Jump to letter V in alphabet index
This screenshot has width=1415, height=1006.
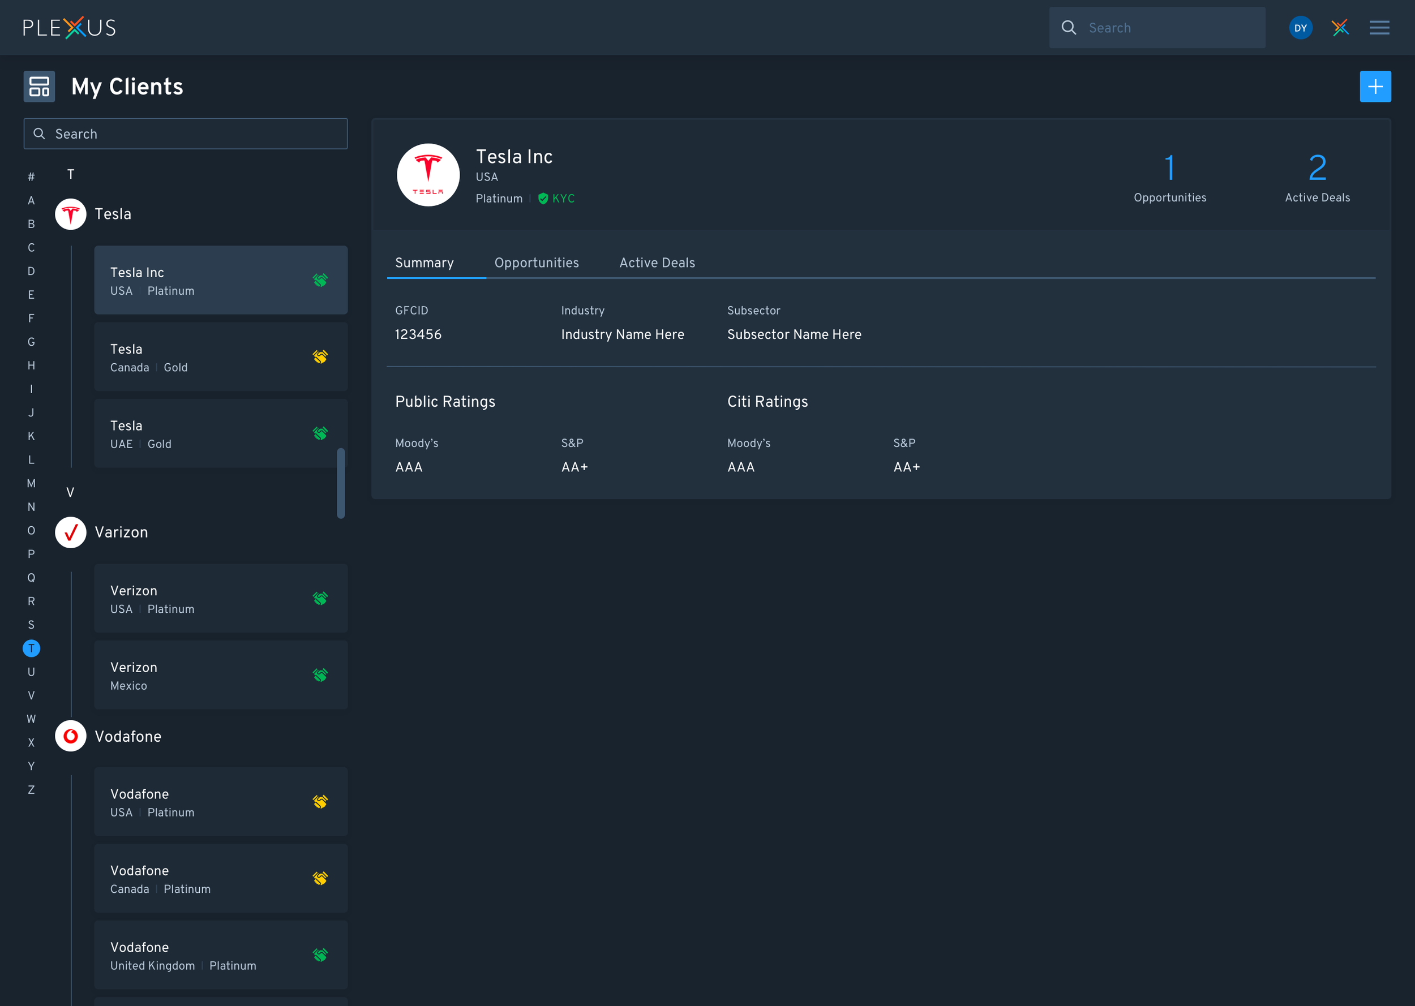[x=31, y=695]
